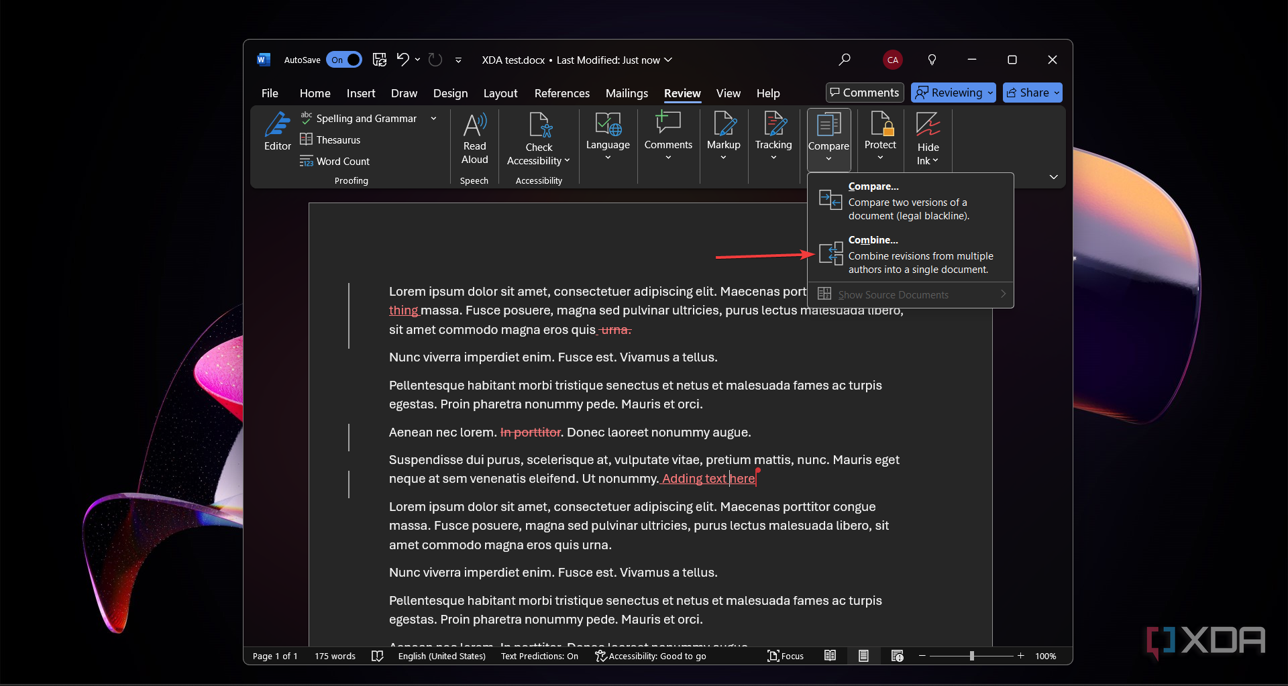Toggle the Hide Ink button
This screenshot has height=686, width=1288.
[928, 139]
